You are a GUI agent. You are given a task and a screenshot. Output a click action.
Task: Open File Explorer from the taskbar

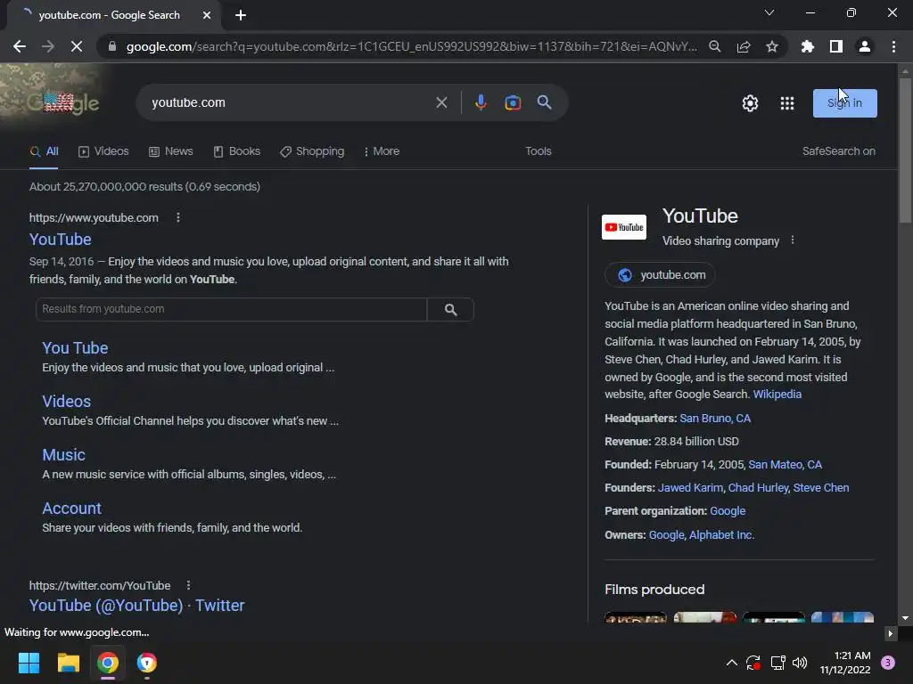(x=68, y=663)
